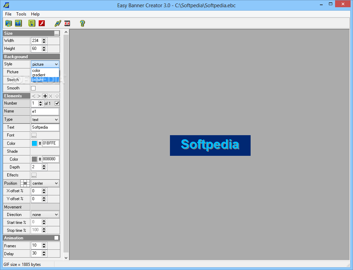This screenshot has height=270, width=353.
Task: Open the Help menu
Action: point(36,14)
